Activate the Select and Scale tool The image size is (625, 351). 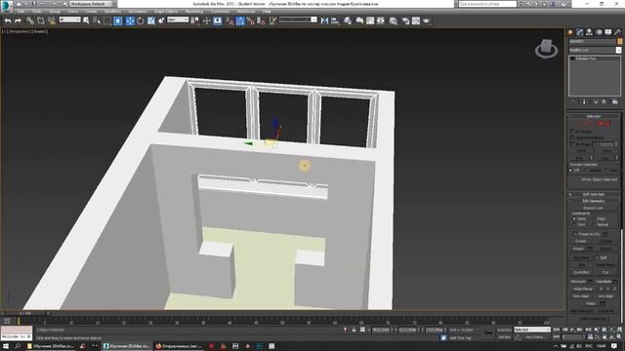point(151,20)
